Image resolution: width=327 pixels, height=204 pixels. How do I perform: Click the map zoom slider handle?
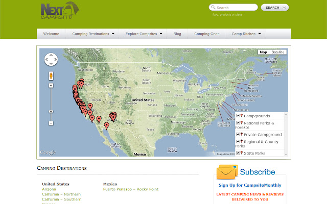click(51, 112)
